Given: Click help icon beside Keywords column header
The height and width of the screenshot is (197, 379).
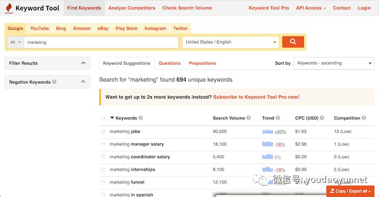Looking at the screenshot, I should [141, 118].
